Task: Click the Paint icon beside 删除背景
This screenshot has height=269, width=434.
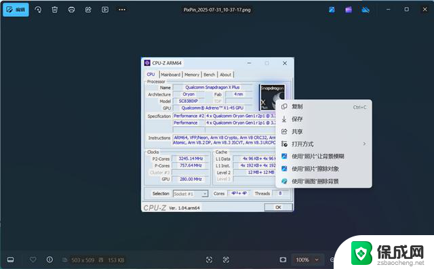Action: pyautogui.click(x=284, y=182)
